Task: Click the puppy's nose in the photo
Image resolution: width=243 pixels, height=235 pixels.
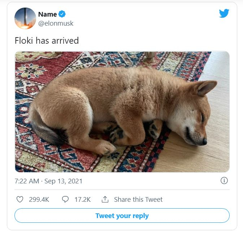Action: coord(205,142)
